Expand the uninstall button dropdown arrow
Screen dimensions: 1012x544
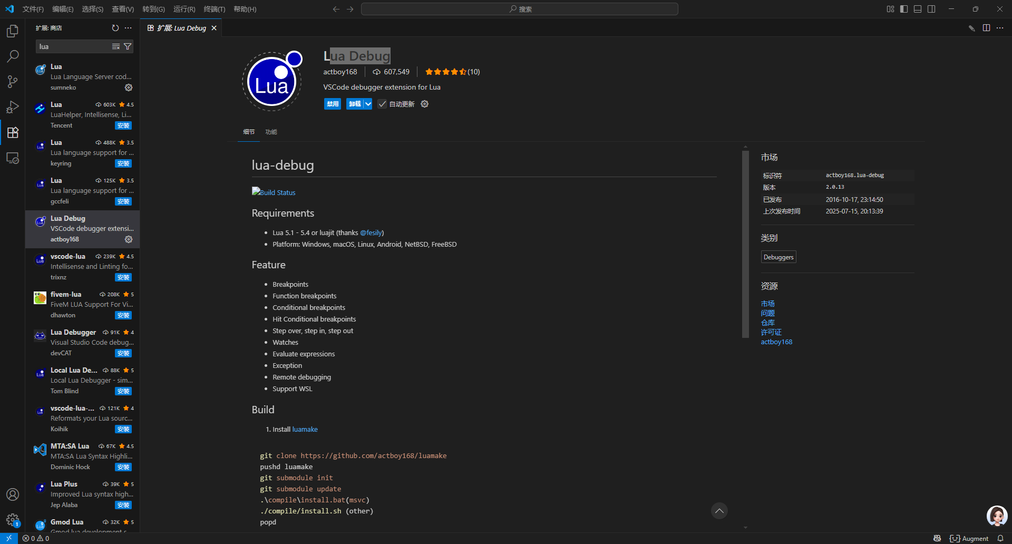pos(368,104)
